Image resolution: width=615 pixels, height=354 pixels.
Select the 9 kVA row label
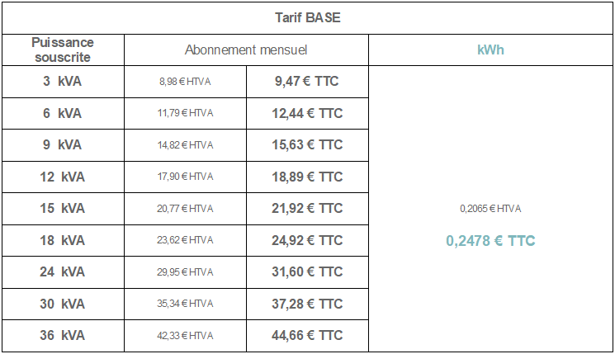(x=63, y=144)
